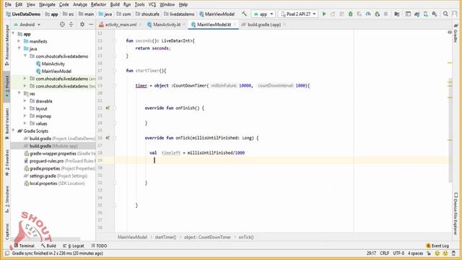
Task: Collapse the res folder node
Action: [x=19, y=93]
